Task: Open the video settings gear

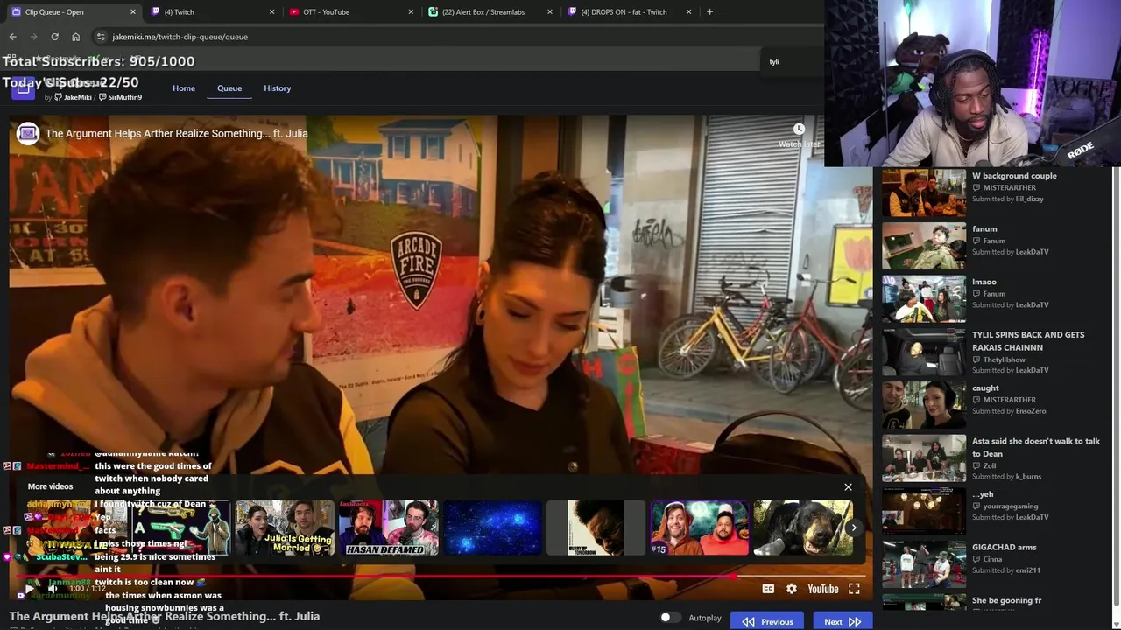Action: point(792,589)
